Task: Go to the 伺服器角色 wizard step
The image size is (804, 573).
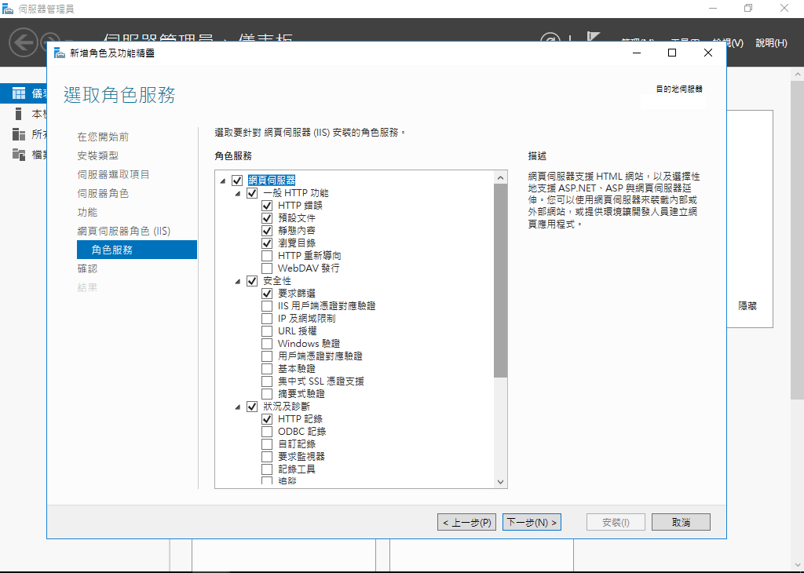Action: tap(103, 193)
